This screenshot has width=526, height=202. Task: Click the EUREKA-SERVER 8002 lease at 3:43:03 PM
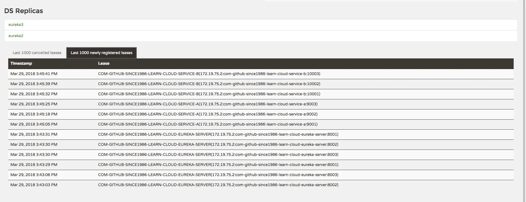[x=218, y=185]
